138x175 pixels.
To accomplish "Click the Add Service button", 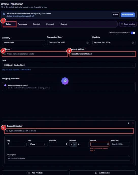I will click(102, 173).
